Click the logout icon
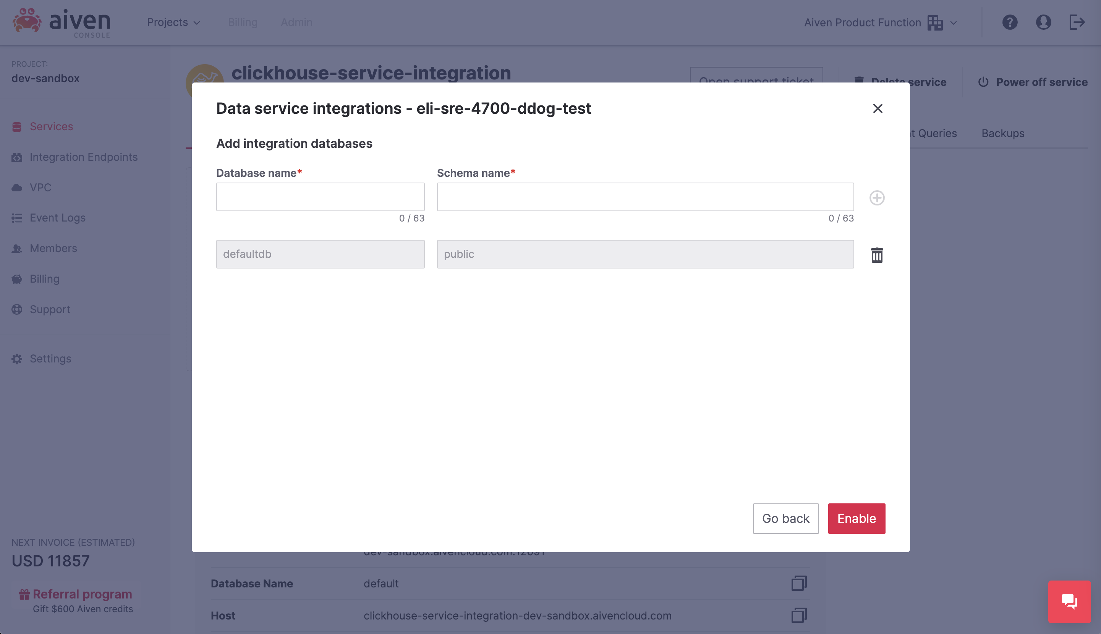Screen dimensions: 1101x634 pyautogui.click(x=1077, y=22)
